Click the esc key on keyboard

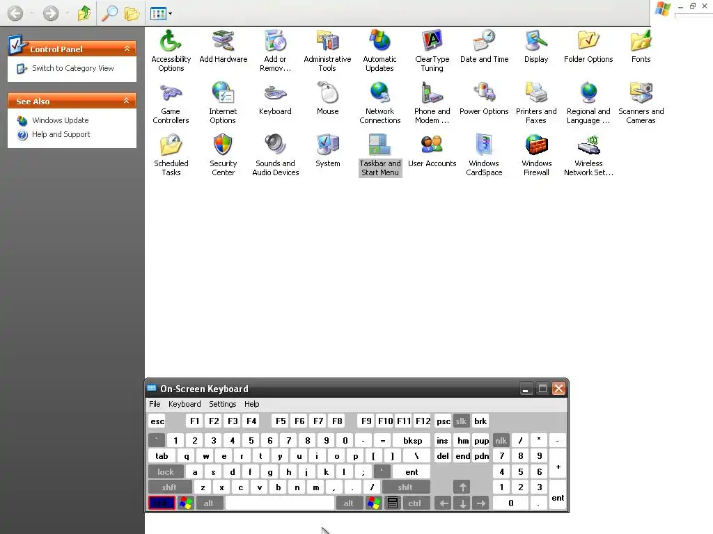157,421
